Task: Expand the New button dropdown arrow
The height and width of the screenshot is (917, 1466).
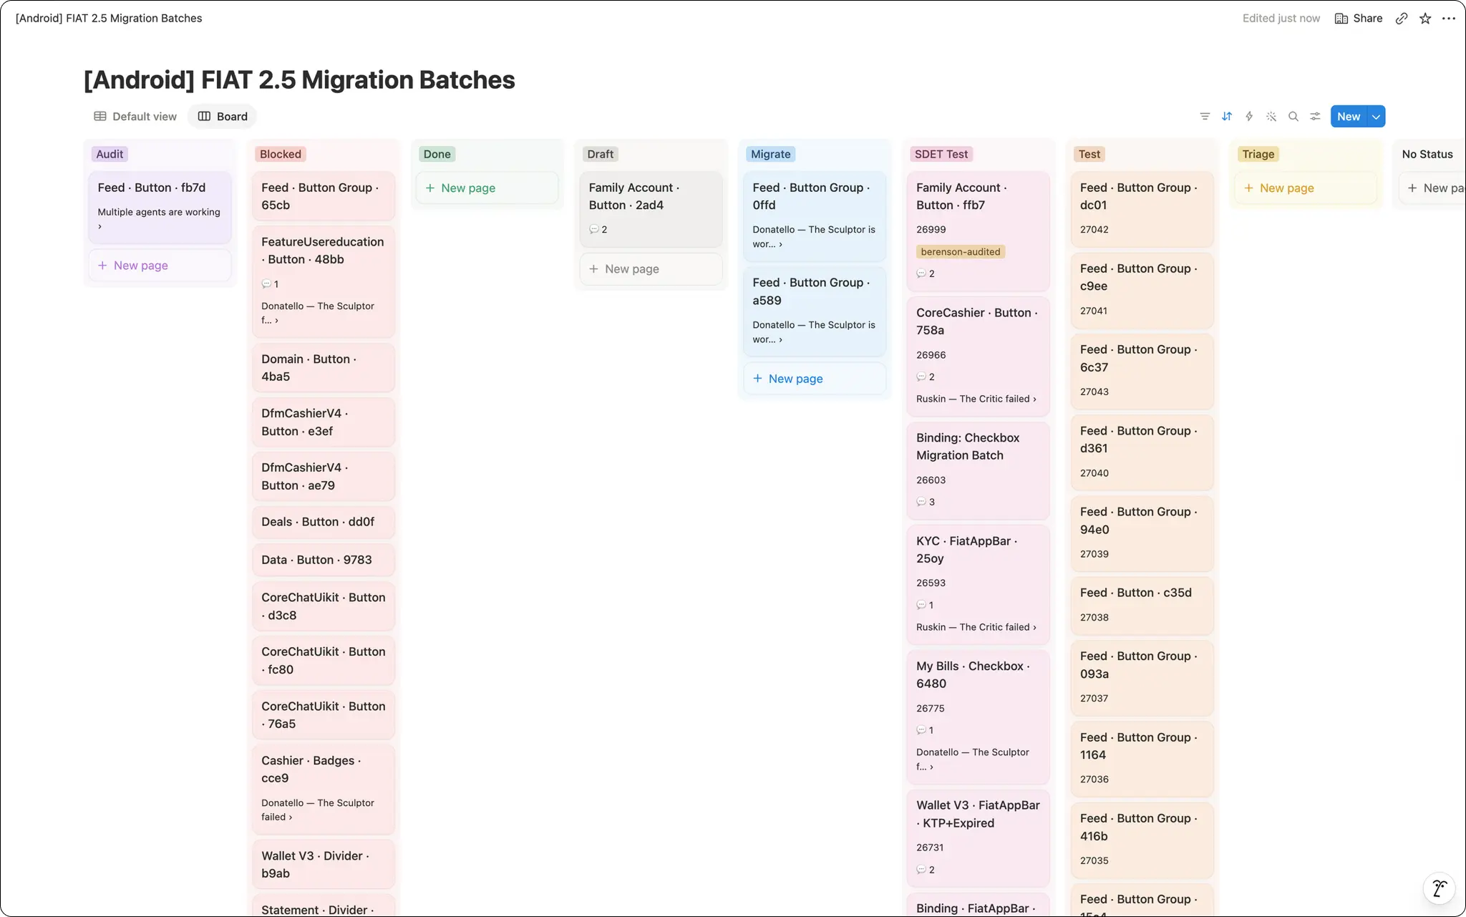Action: pos(1376,117)
